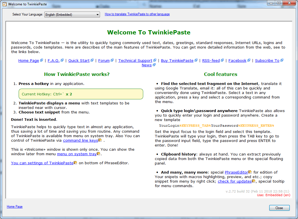Click external-link icon after Buy TwinkiePaste
Viewport: 298px width, 219px height.
click(x=196, y=60)
